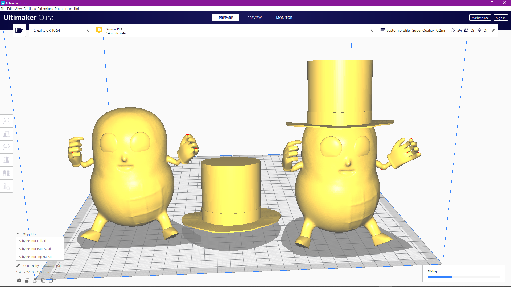Open the Marketplace
The image size is (511, 287).
point(480,18)
